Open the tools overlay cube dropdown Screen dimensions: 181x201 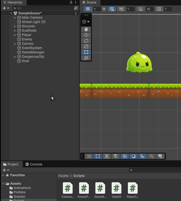click(x=86, y=22)
